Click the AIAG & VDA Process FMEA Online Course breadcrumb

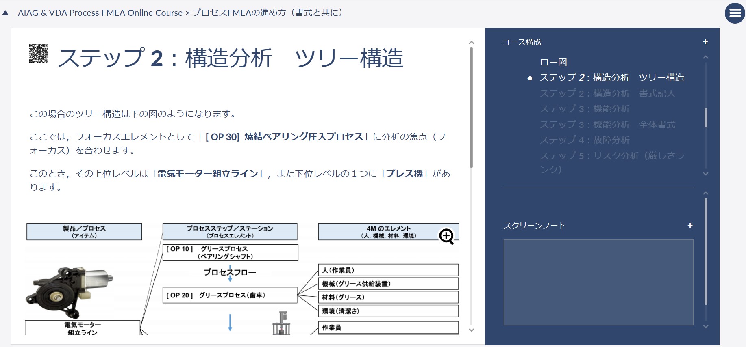coord(100,13)
